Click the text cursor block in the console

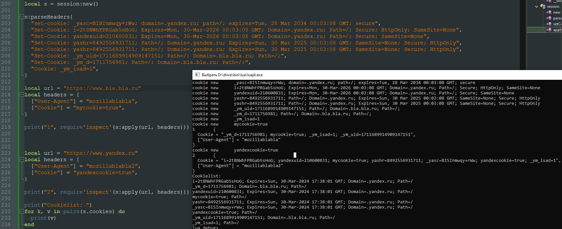[295, 155]
